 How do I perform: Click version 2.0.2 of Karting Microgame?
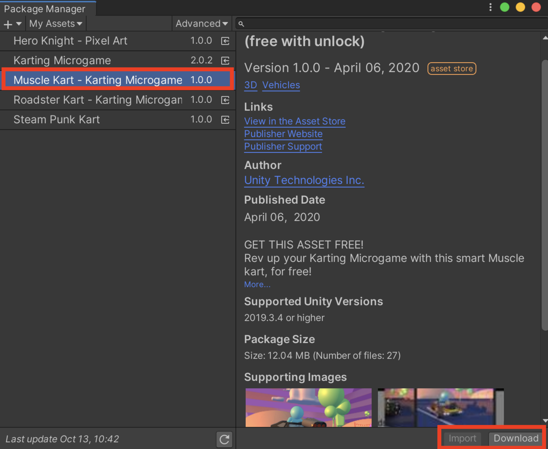pyautogui.click(x=201, y=60)
